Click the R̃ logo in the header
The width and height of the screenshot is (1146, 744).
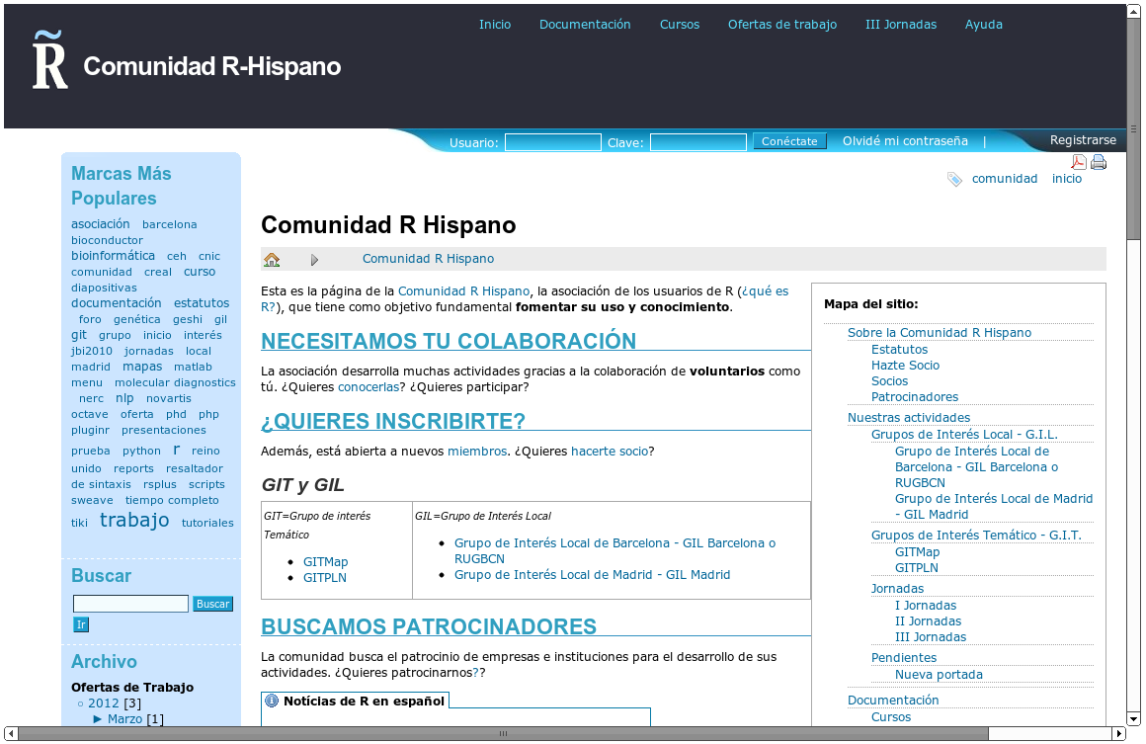(x=49, y=61)
